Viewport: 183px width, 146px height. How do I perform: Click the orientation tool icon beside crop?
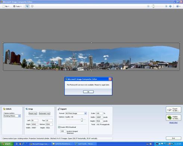click(32, 6)
